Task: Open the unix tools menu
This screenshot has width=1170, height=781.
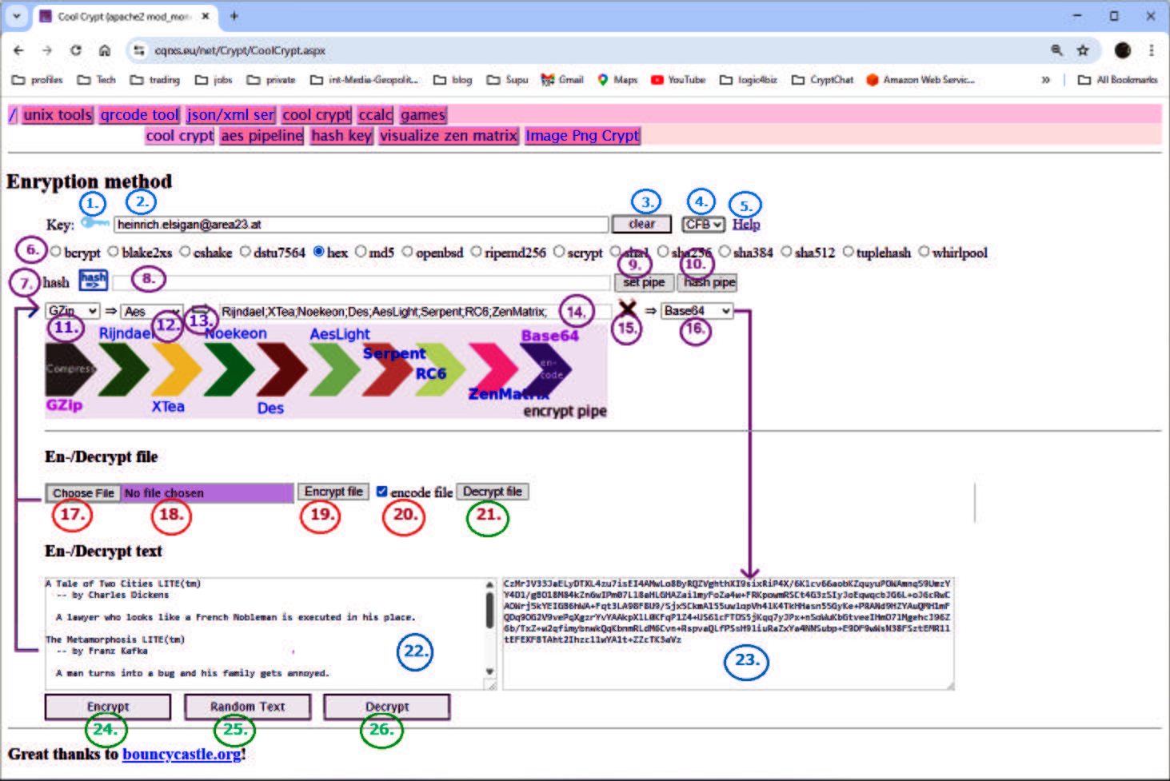Action: pyautogui.click(x=58, y=115)
